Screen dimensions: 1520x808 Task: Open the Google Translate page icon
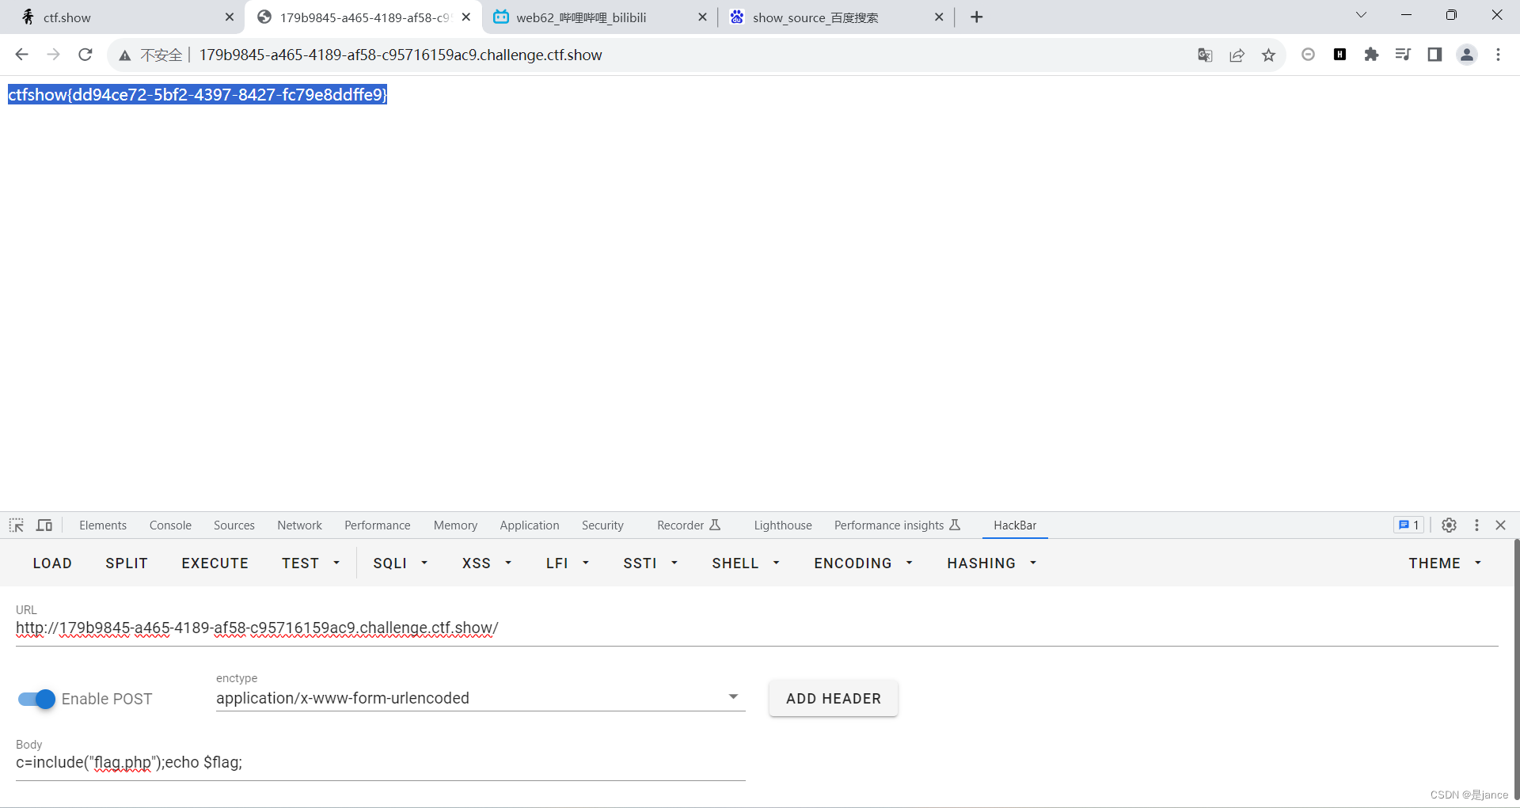1205,55
